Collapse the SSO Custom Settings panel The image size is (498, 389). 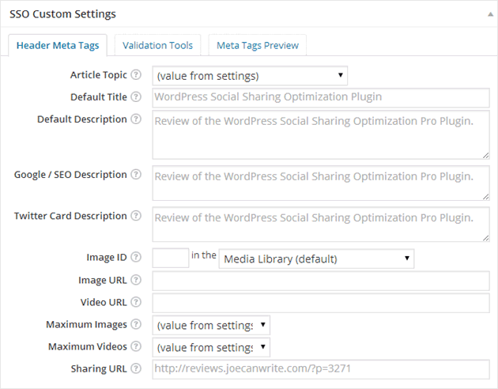click(490, 14)
